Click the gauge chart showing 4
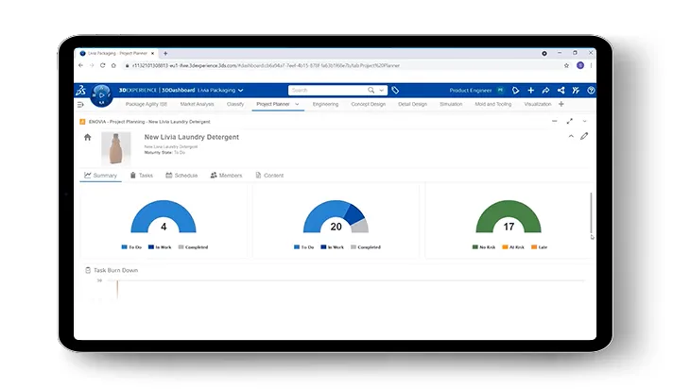Viewport: 673px width, 389px height. pos(164,216)
